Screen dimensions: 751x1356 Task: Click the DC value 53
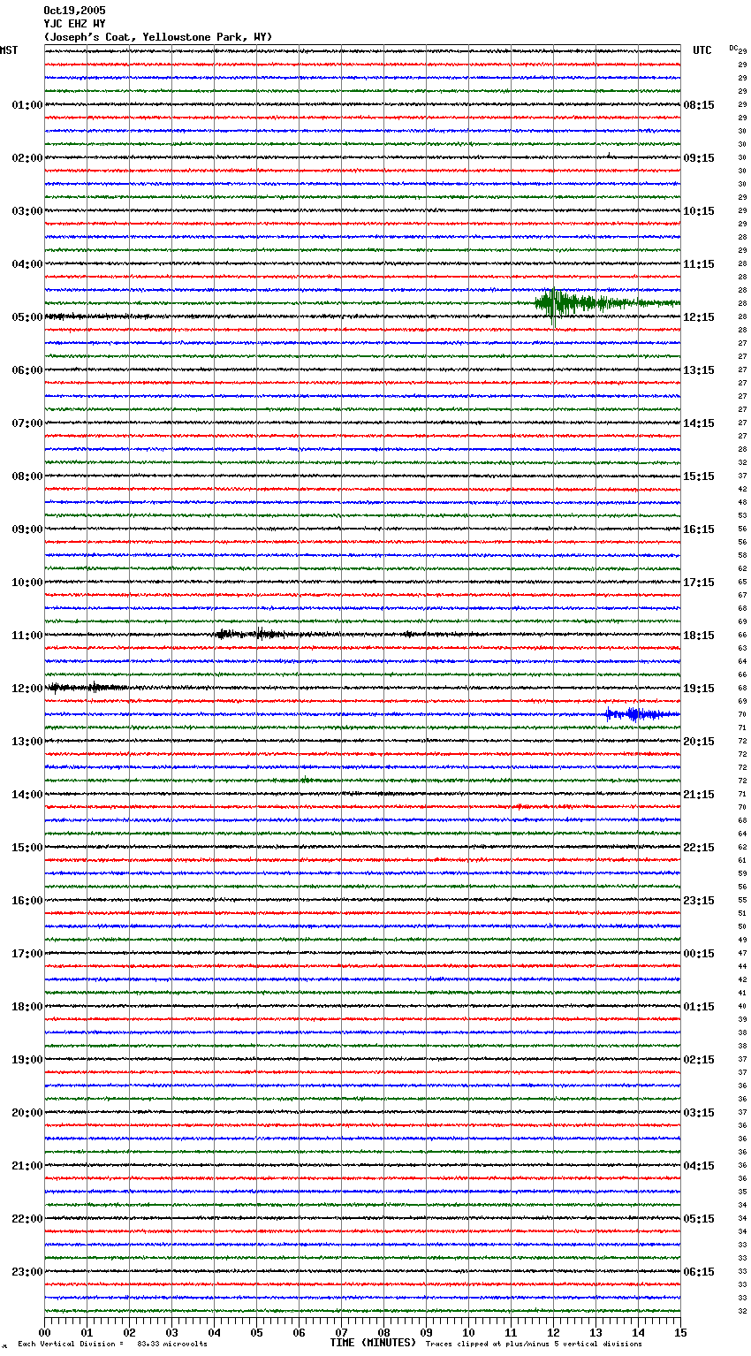coord(742,515)
